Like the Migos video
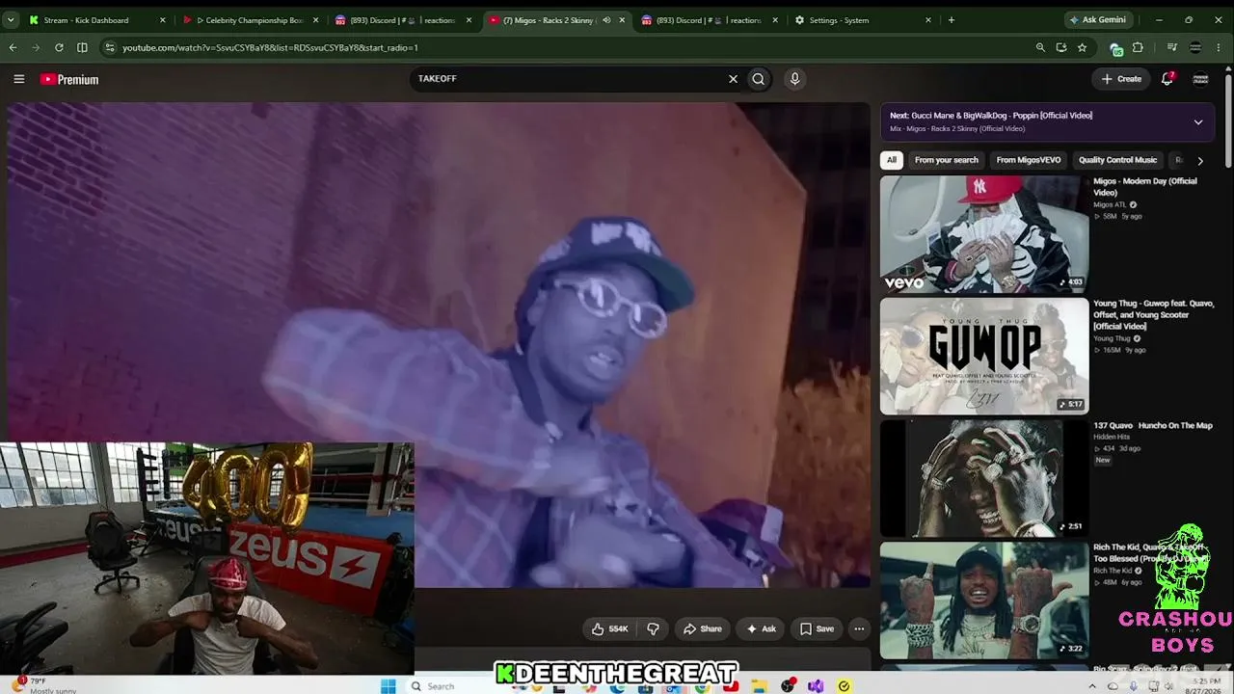 click(609, 628)
